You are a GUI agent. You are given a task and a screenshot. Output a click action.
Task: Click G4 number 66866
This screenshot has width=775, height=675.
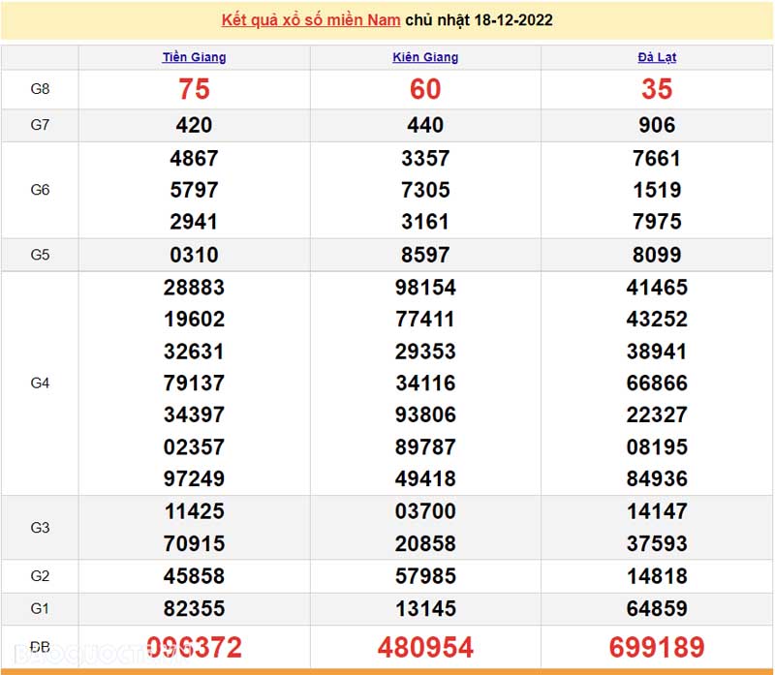(657, 384)
